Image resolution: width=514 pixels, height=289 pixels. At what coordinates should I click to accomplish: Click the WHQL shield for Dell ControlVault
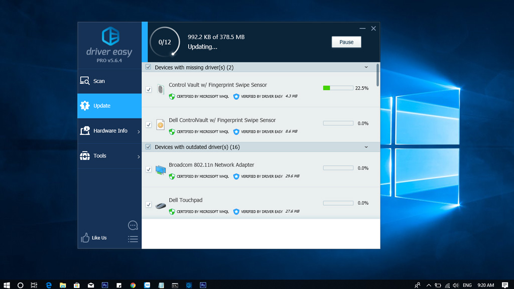[172, 132]
